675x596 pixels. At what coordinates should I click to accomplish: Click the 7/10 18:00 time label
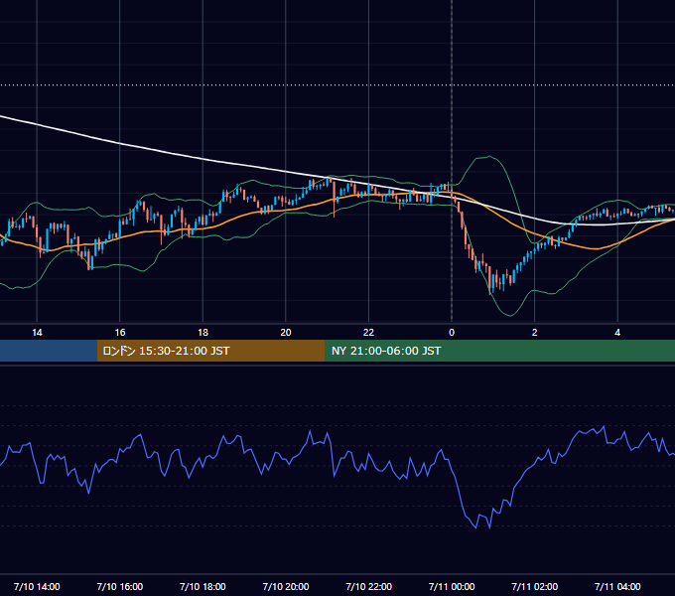pos(202,586)
